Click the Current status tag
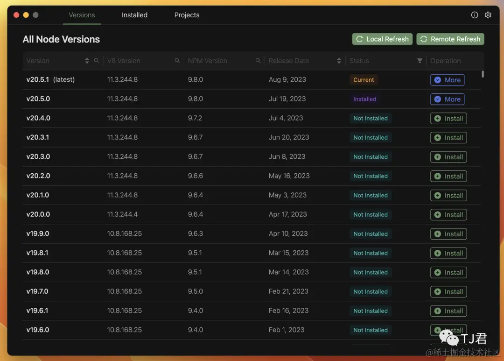Viewport: 504px width, 361px height. 364,80
